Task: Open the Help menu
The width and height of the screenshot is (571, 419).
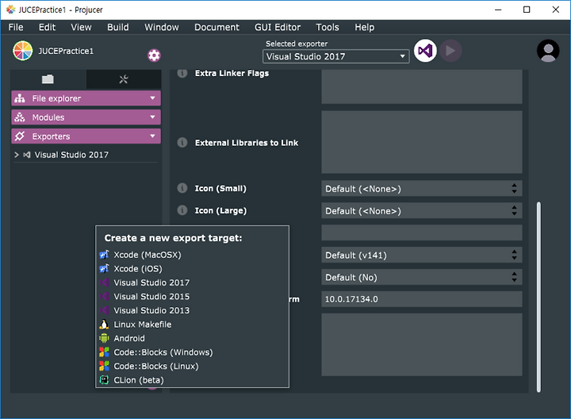Action: coord(365,27)
